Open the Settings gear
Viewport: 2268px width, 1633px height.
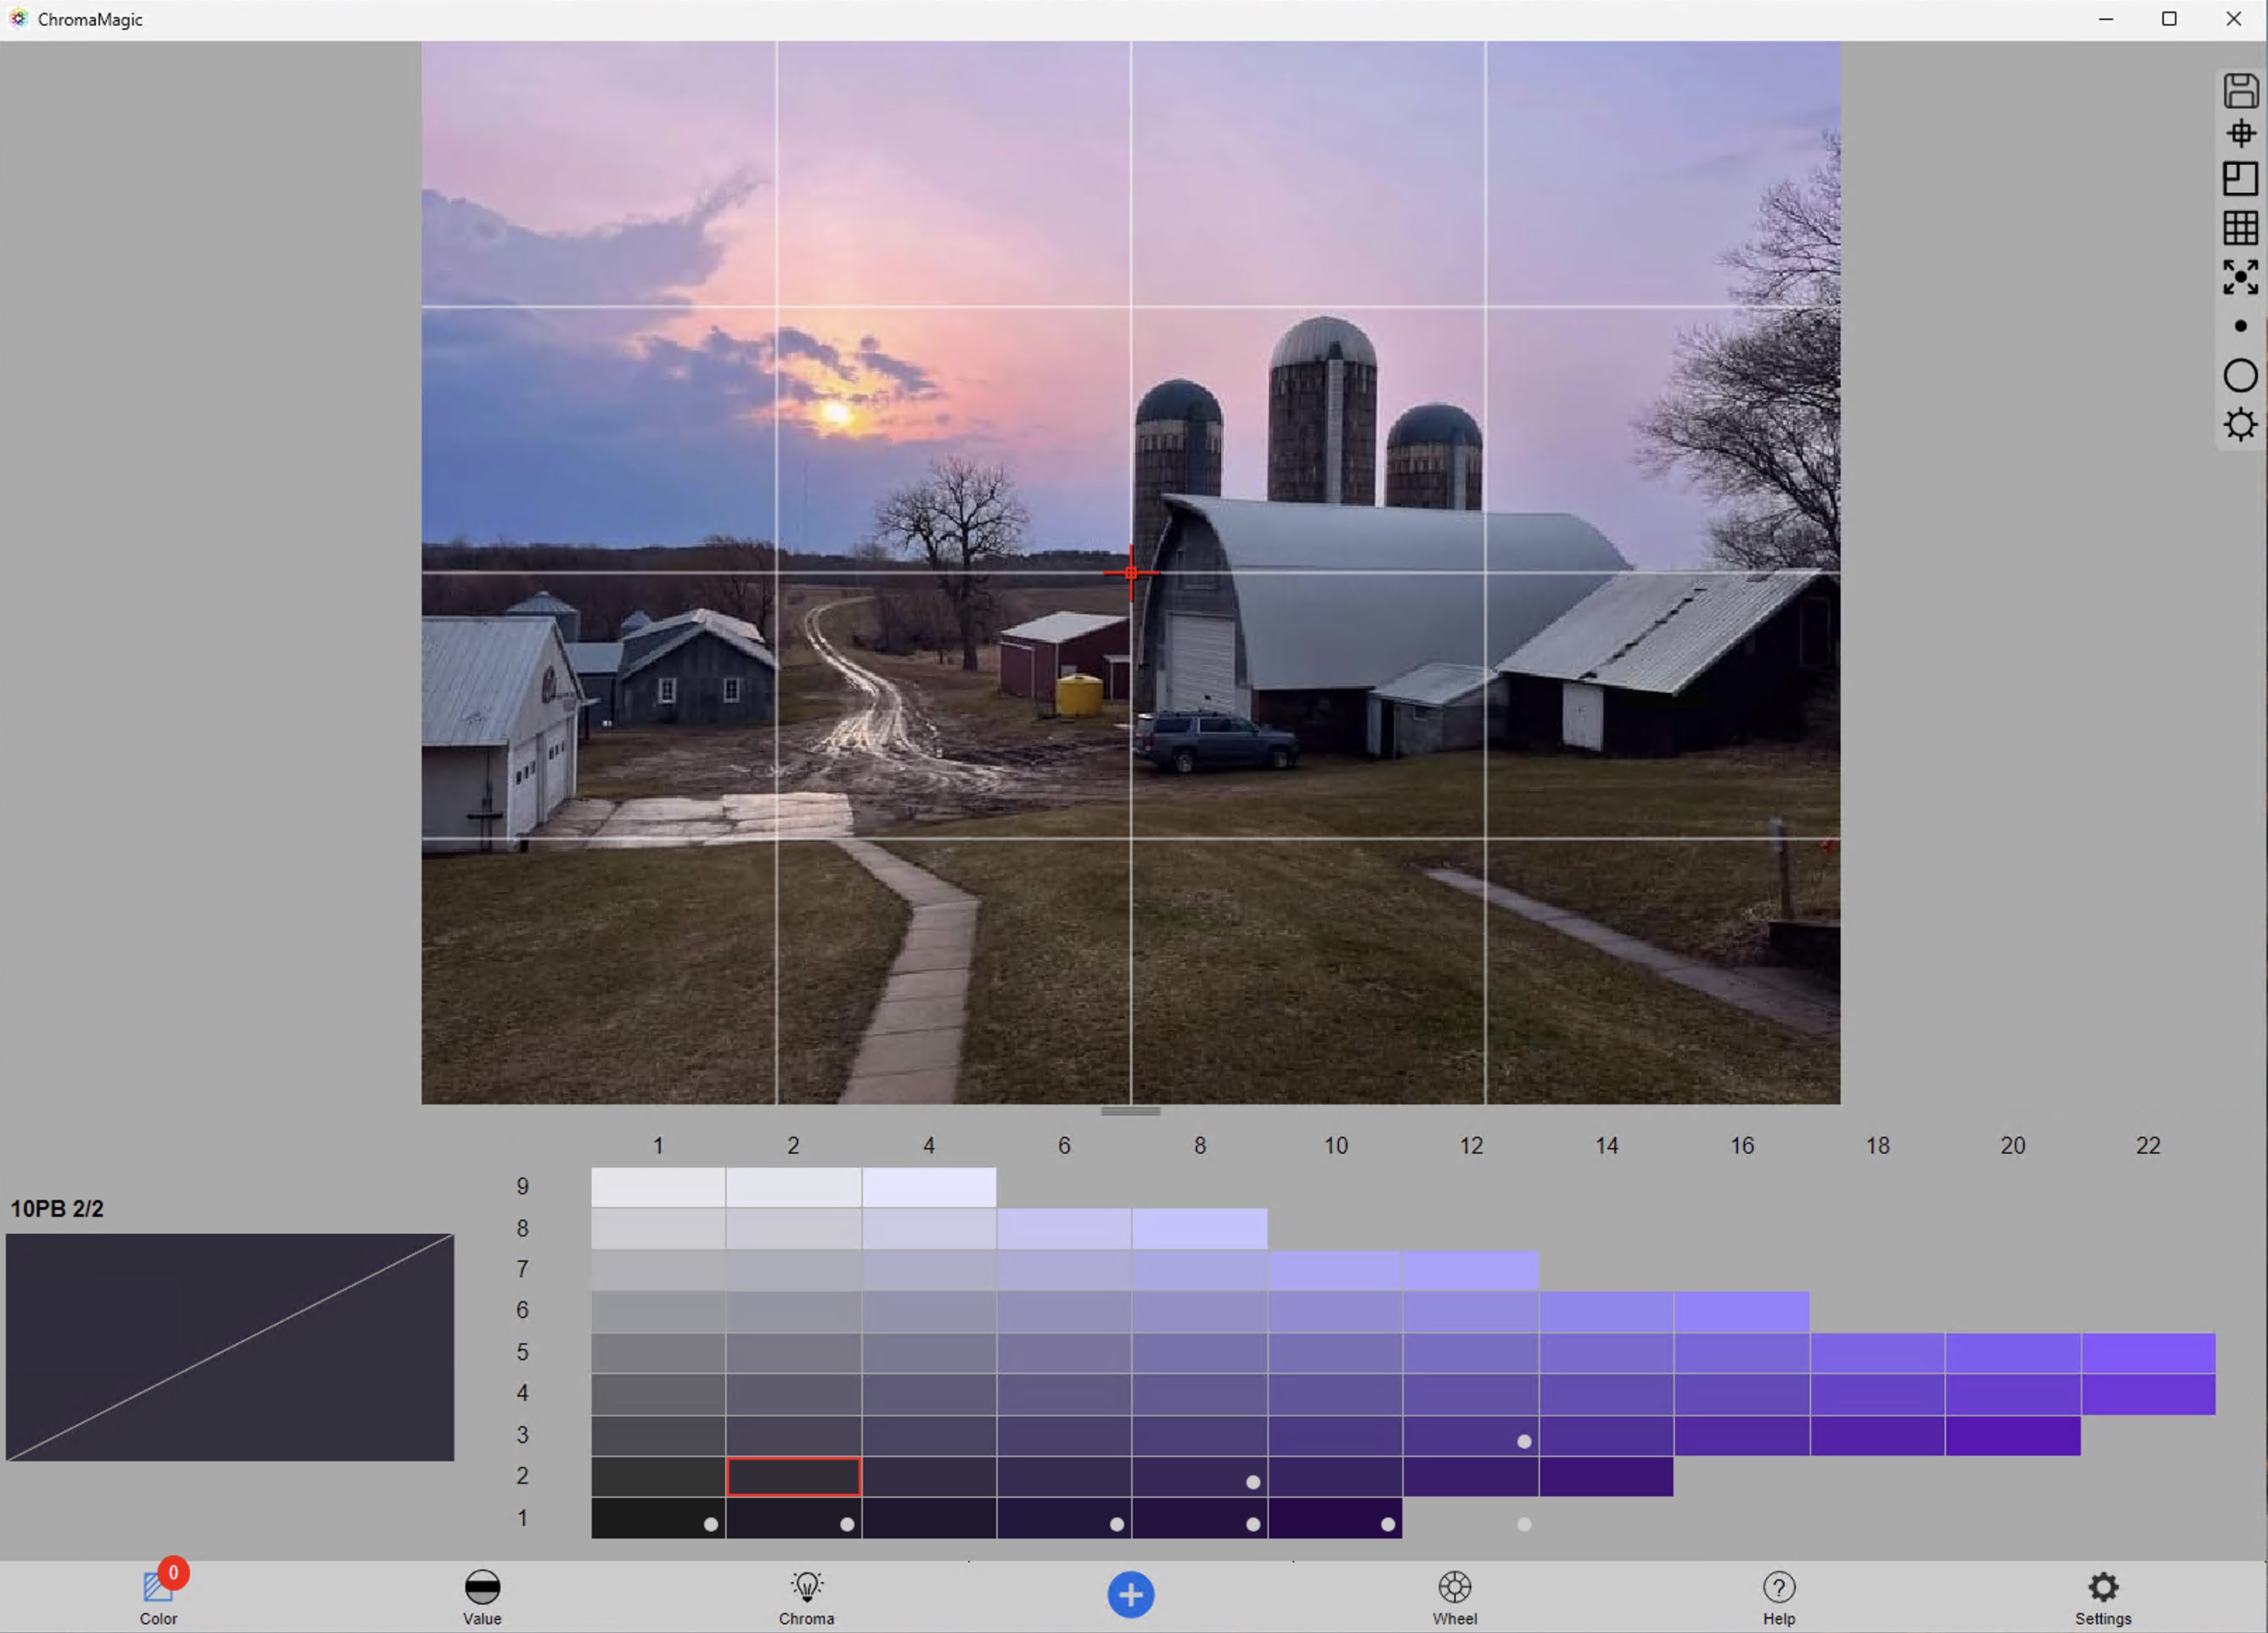click(2103, 1597)
